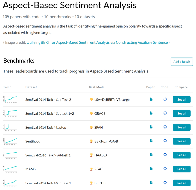Open SemEval 2014 Task 4 Subtask 1+2 dataset

[50, 114]
